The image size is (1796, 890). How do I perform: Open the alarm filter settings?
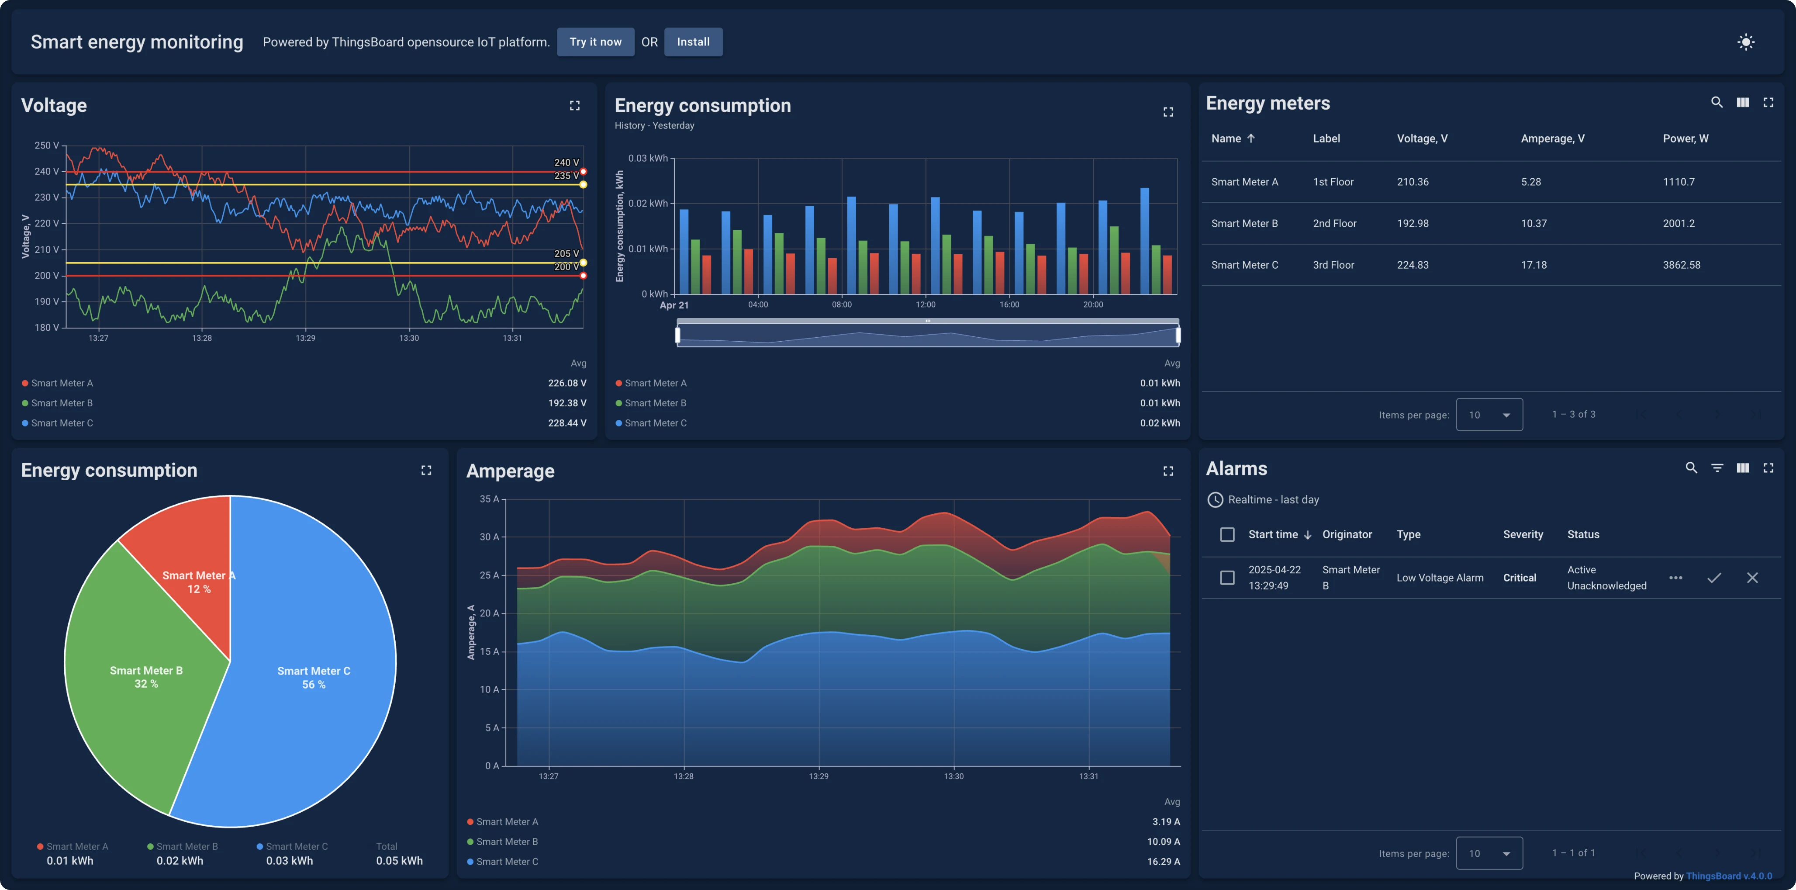[x=1717, y=468]
